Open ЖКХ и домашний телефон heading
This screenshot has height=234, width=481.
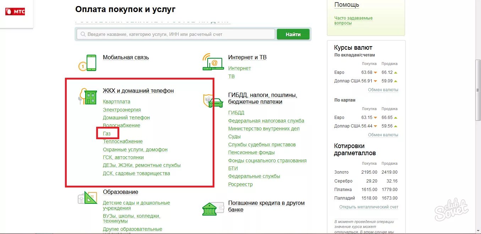pyautogui.click(x=138, y=91)
